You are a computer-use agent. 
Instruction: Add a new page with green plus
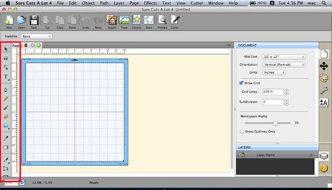pyautogui.click(x=38, y=45)
